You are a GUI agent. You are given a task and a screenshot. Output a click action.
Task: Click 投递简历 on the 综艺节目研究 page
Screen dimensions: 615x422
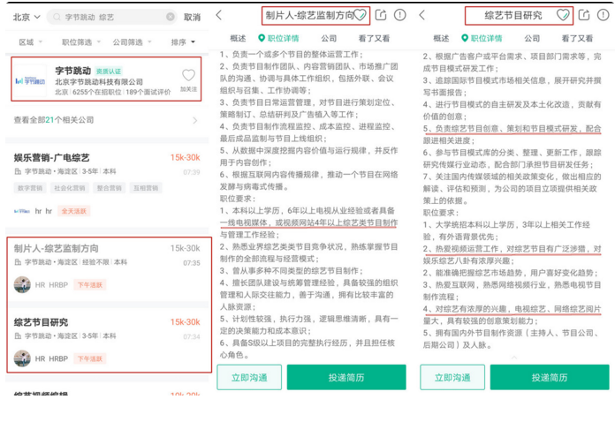(x=550, y=377)
